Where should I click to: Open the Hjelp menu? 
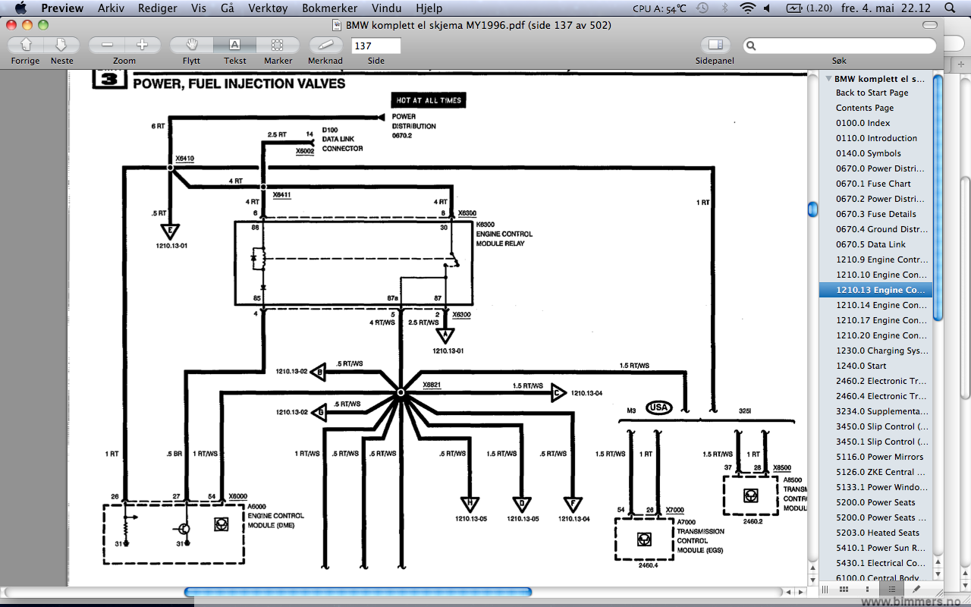pos(429,8)
